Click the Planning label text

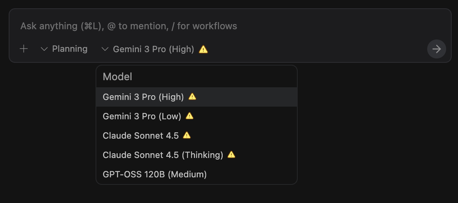coord(70,49)
